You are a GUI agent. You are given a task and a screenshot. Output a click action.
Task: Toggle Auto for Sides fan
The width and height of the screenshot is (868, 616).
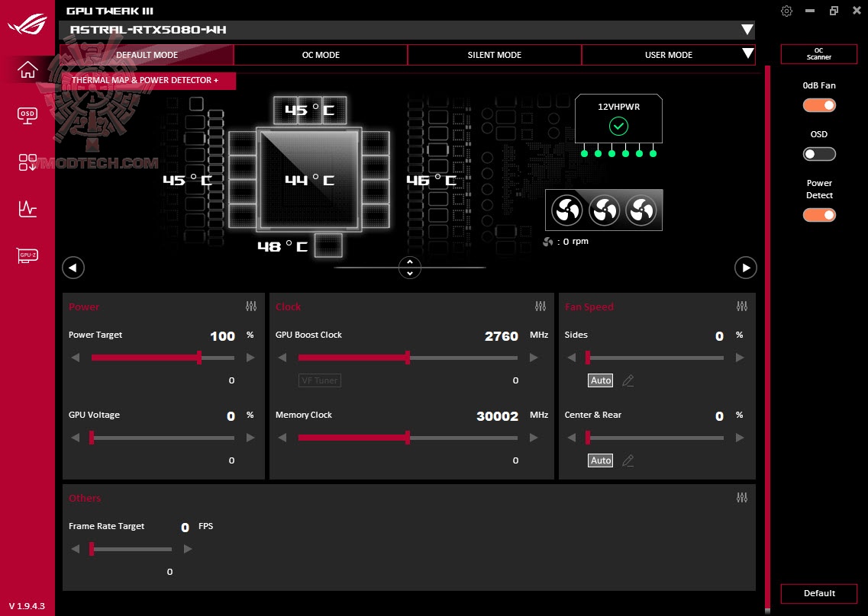click(x=601, y=380)
